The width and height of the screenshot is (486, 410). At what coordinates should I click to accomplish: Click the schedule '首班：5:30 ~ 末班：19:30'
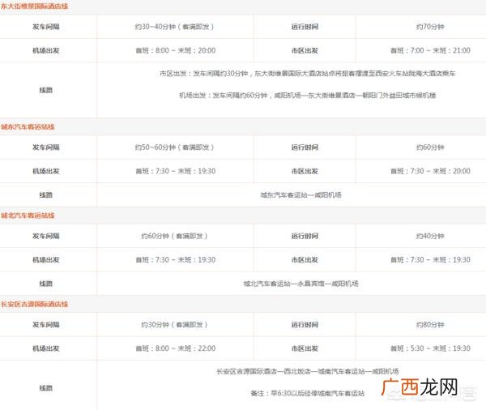coord(430,348)
